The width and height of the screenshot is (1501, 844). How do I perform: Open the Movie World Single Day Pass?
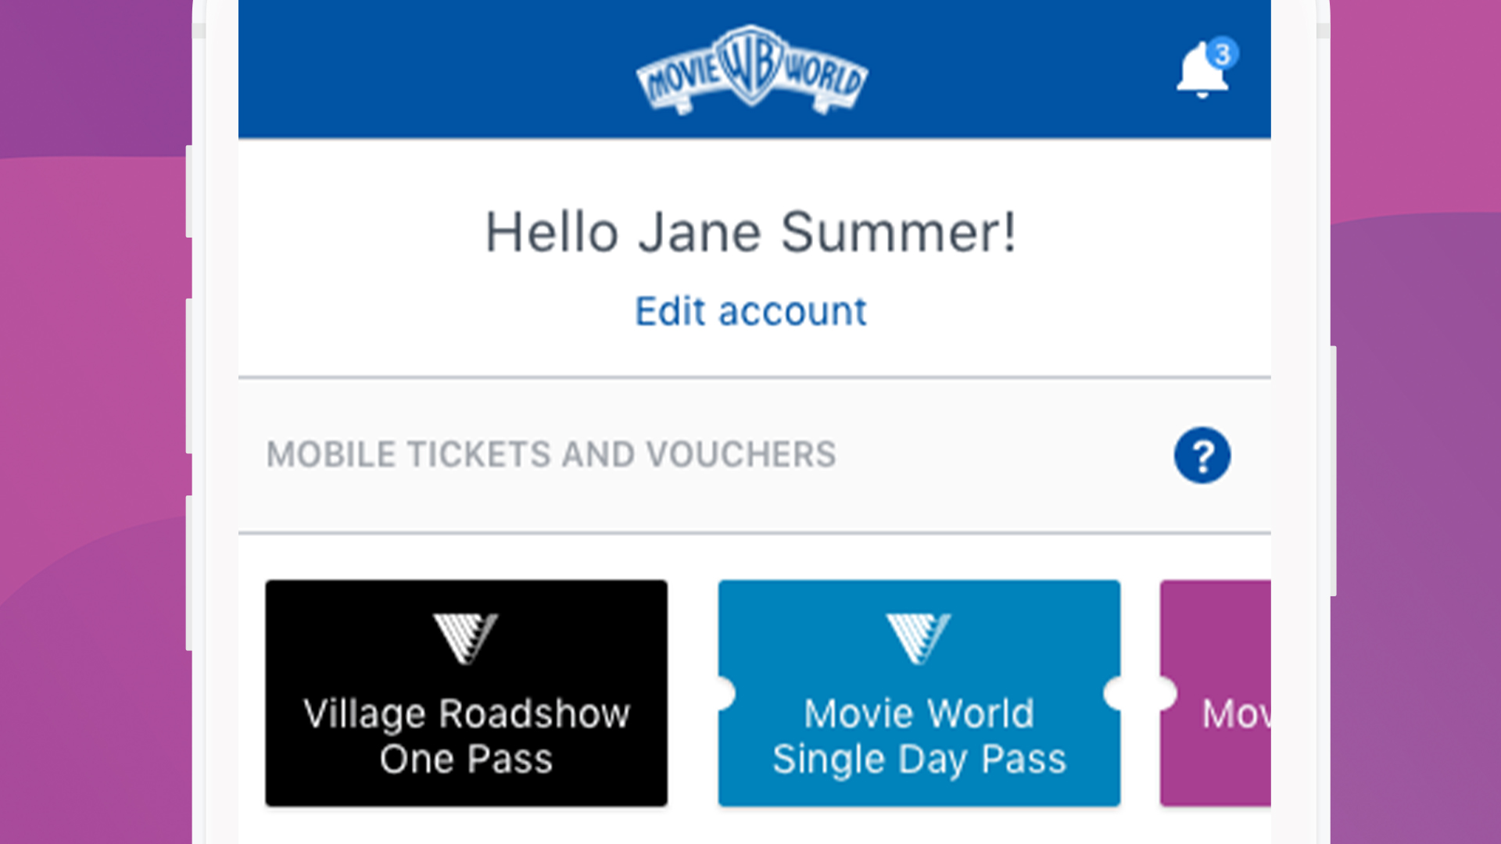(919, 693)
